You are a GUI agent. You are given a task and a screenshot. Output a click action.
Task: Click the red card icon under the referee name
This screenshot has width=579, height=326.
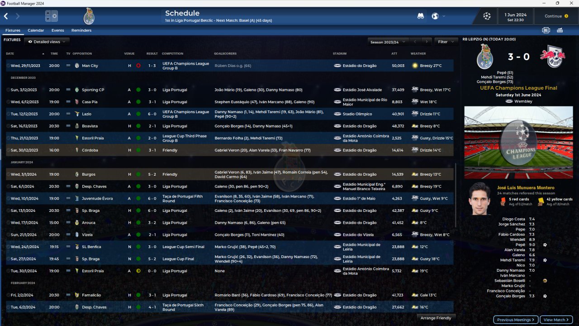(503, 201)
